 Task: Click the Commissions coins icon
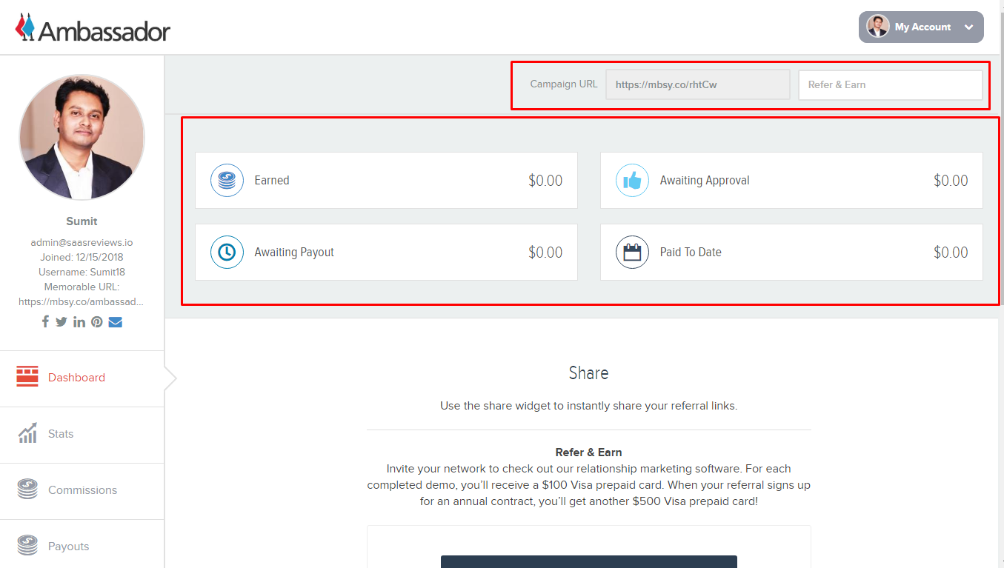click(x=27, y=490)
